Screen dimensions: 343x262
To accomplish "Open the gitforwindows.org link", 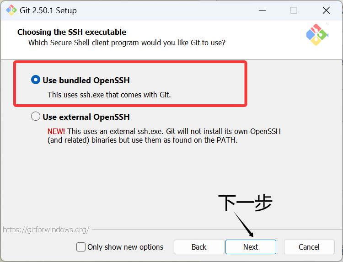I will point(46,230).
